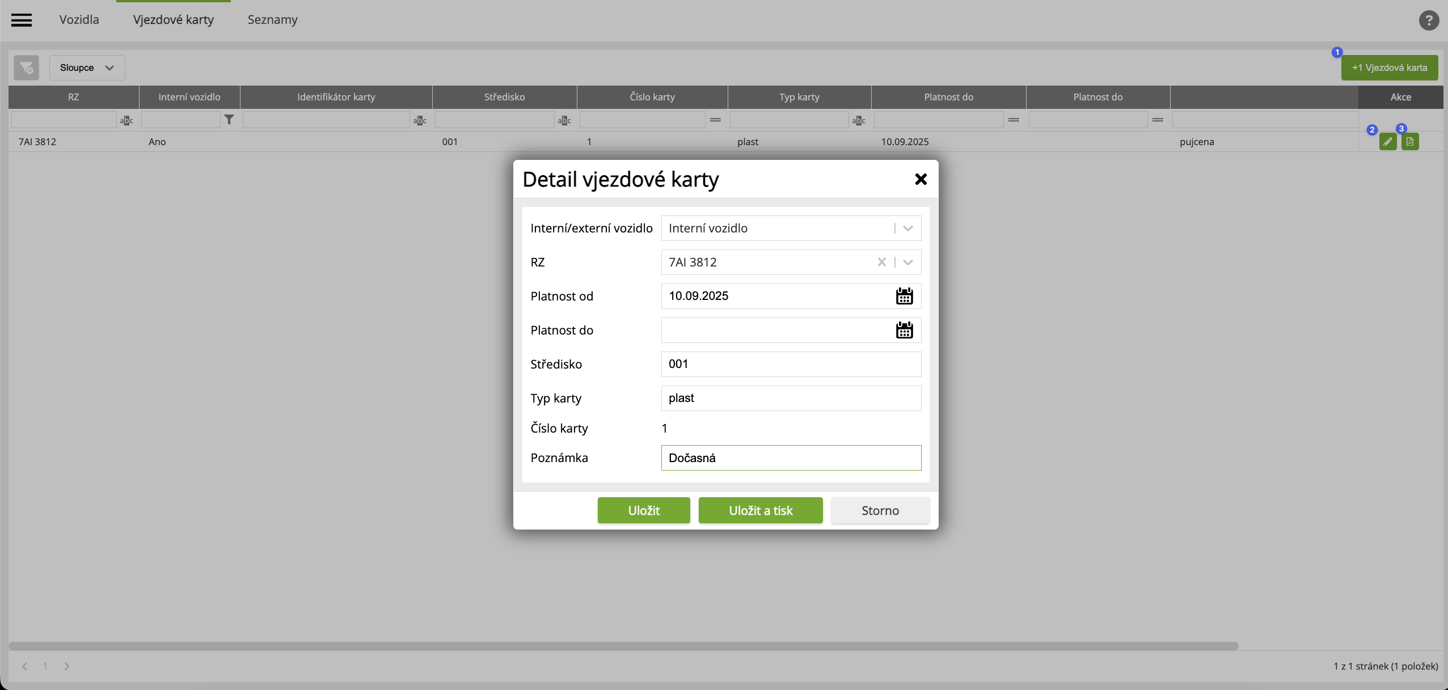1448x690 pixels.
Task: Click the horizontal table scrollbar
Action: [x=623, y=646]
